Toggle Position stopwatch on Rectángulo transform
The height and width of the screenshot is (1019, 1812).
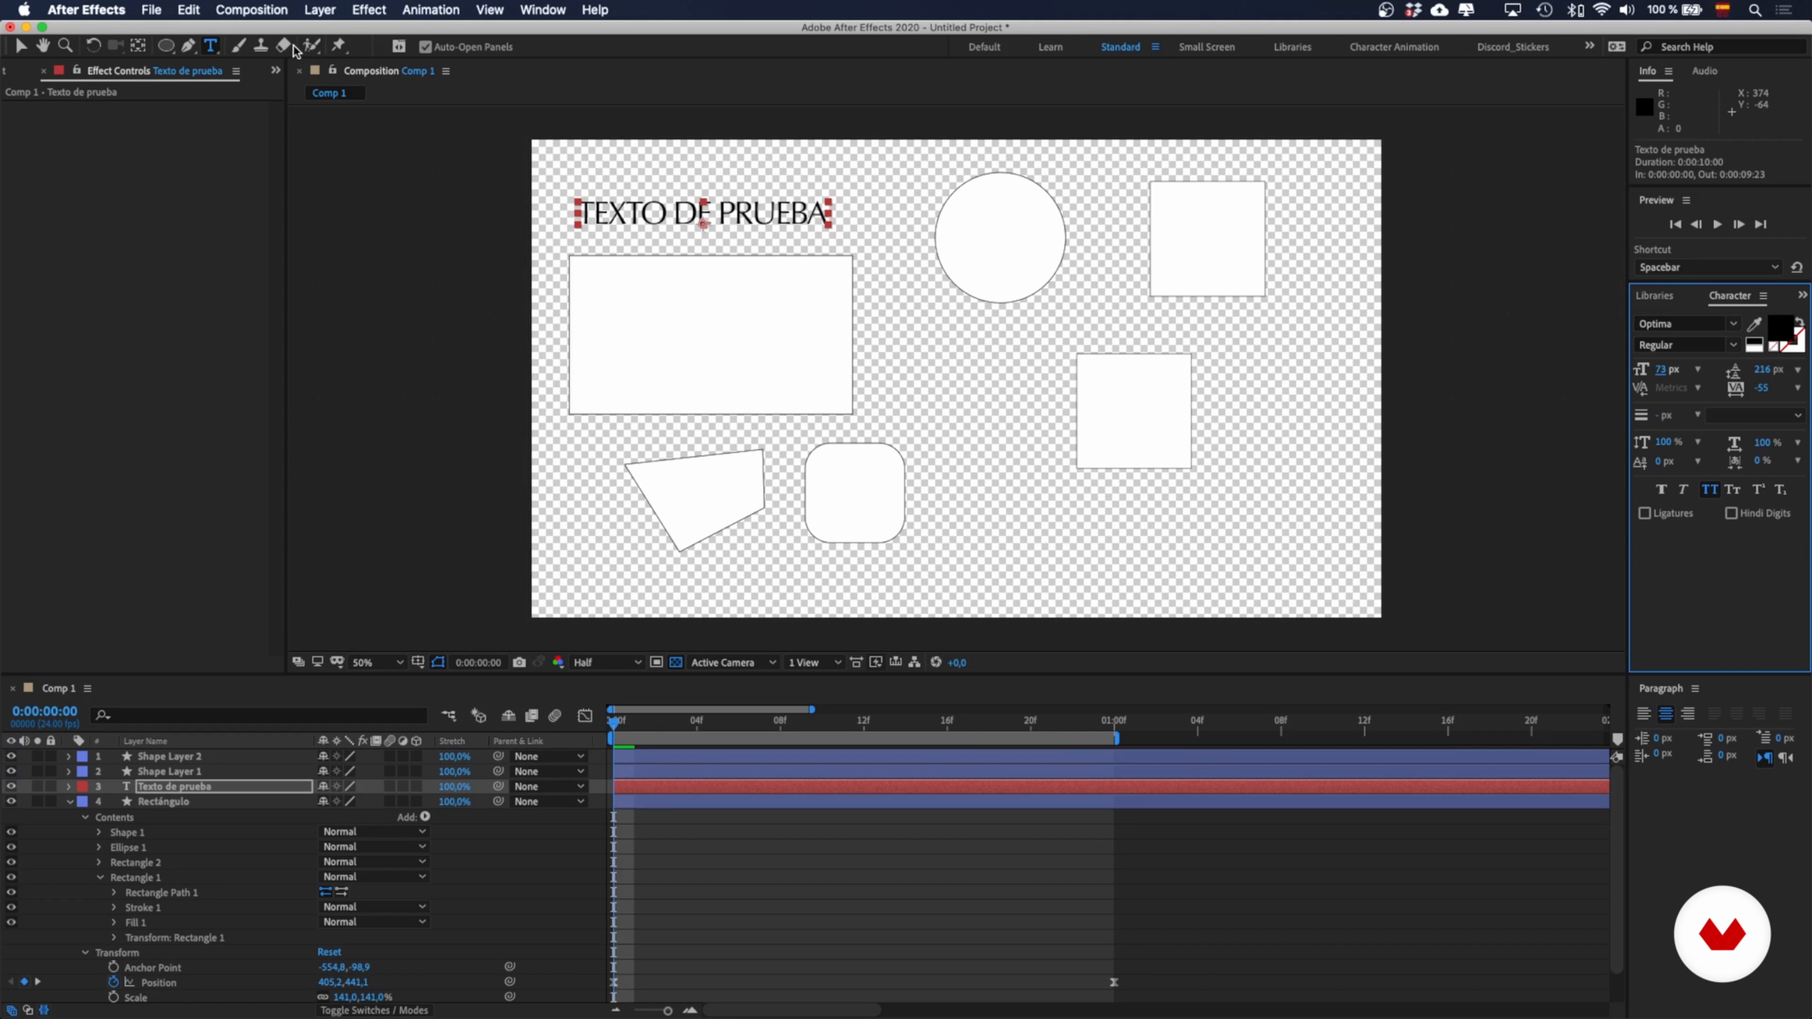point(113,982)
